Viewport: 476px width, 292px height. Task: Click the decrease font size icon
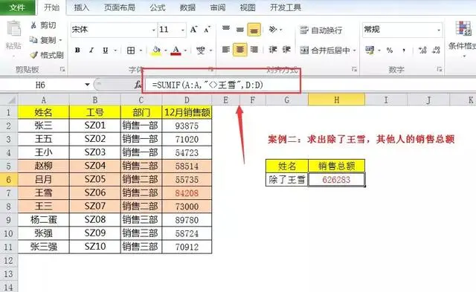[x=207, y=30]
